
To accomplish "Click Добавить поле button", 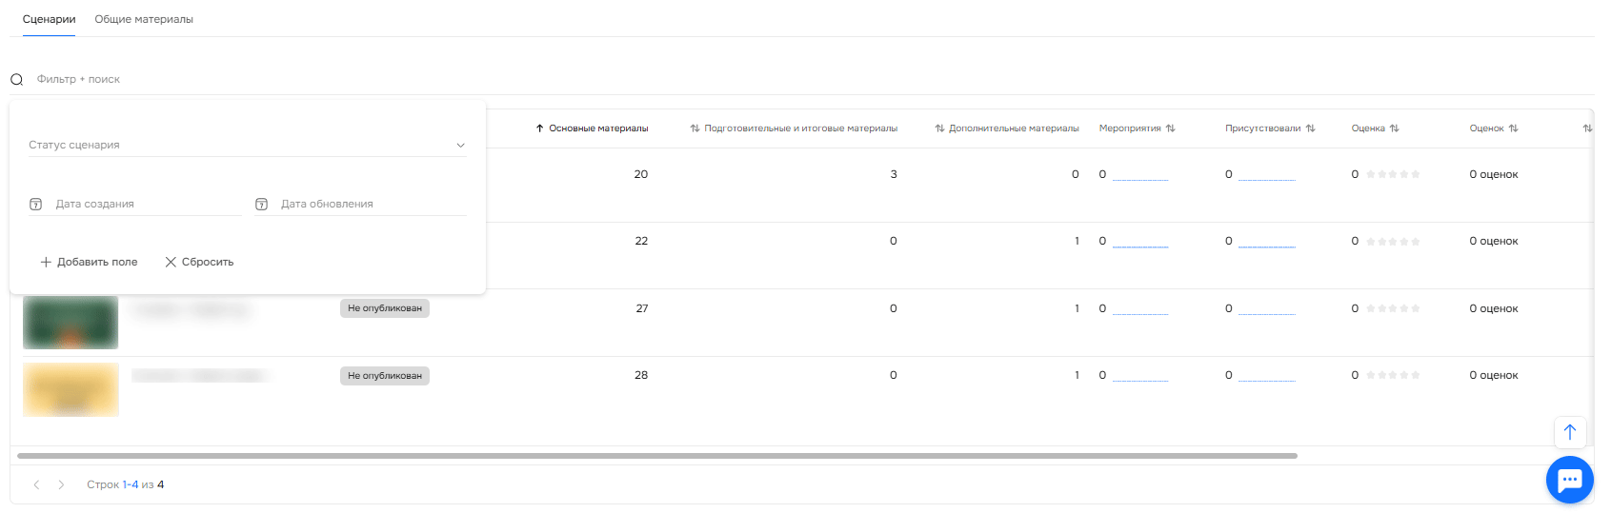I will click(89, 263).
